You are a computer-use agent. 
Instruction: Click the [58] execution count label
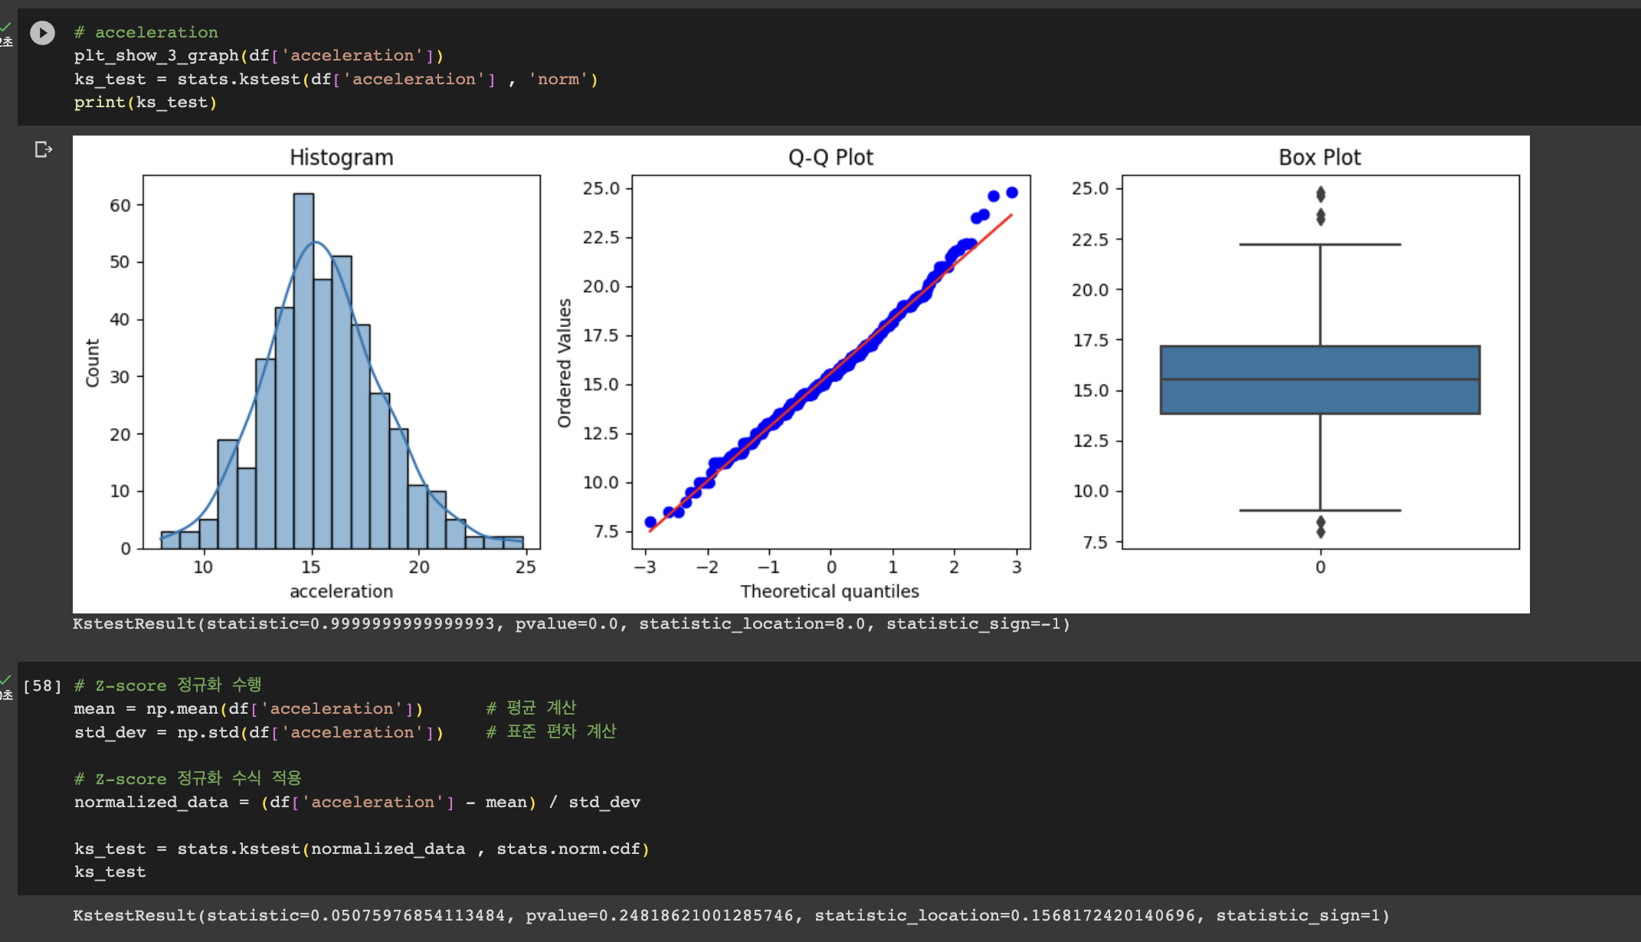point(42,685)
